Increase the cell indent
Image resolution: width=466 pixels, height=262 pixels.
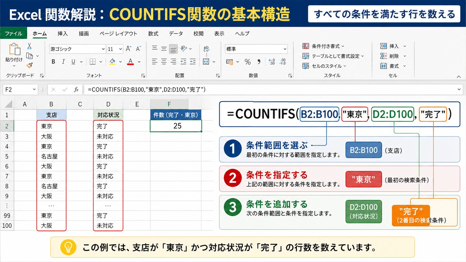pyautogui.click(x=193, y=62)
